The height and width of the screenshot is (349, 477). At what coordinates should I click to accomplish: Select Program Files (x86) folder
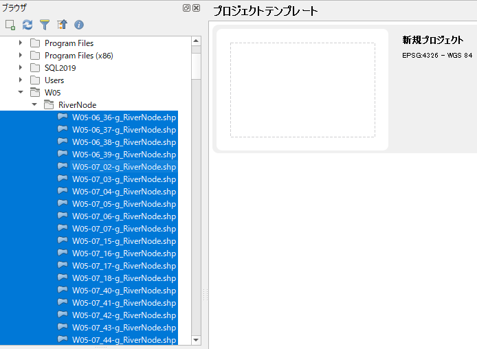coord(77,56)
